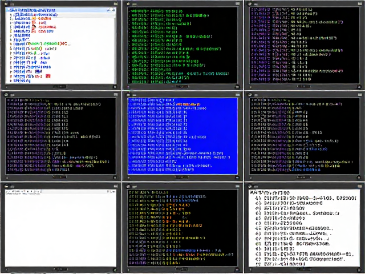
Task: Click the title-bar left icon of the green-text terminal
Action: pos(128,4)
